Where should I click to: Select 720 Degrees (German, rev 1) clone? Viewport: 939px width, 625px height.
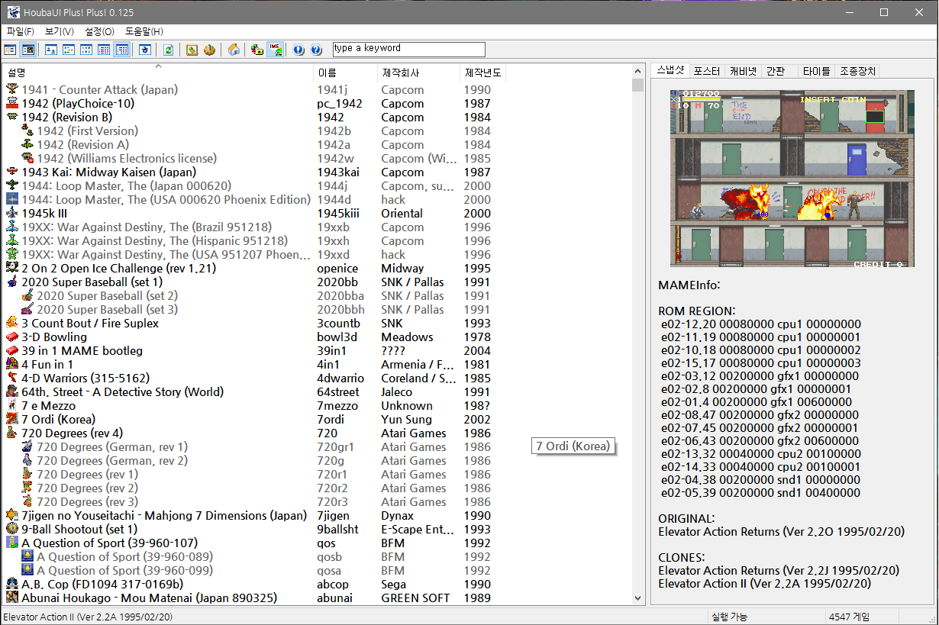pos(254,447)
